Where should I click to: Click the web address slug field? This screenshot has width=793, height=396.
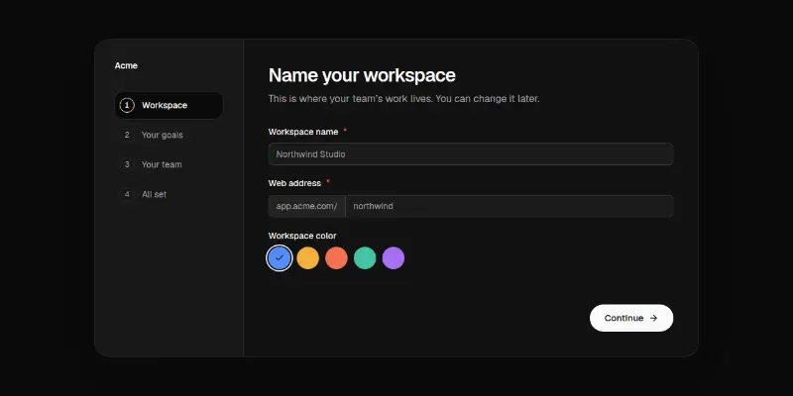click(x=510, y=206)
